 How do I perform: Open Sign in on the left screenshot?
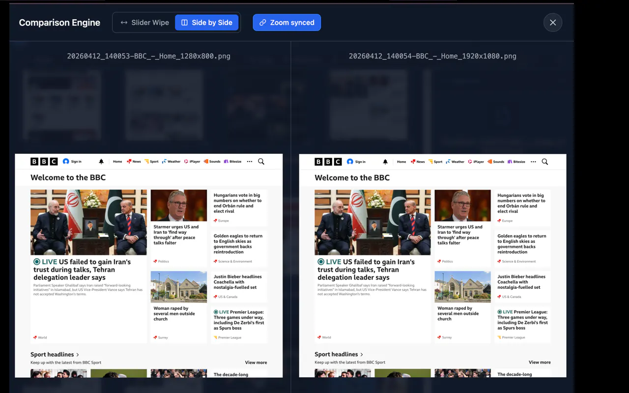72,162
